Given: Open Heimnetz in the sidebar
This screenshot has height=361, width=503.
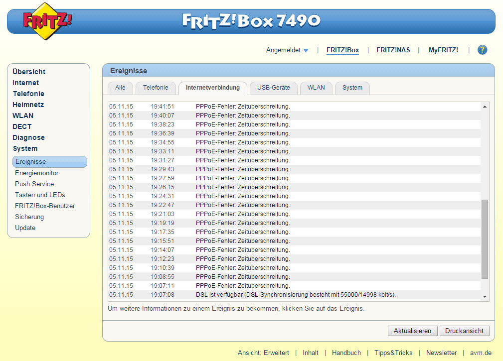Looking at the screenshot, I should 28,105.
